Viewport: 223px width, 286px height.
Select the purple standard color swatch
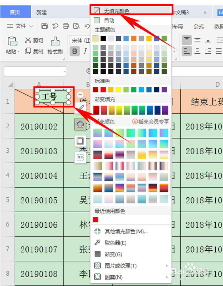point(165,89)
